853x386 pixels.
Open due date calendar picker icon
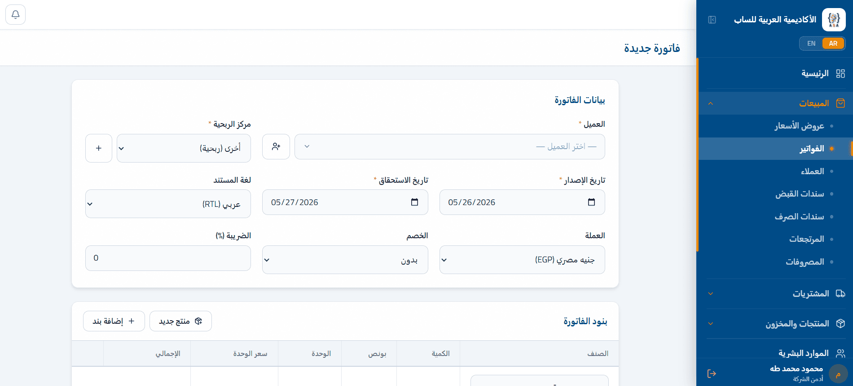(x=414, y=202)
